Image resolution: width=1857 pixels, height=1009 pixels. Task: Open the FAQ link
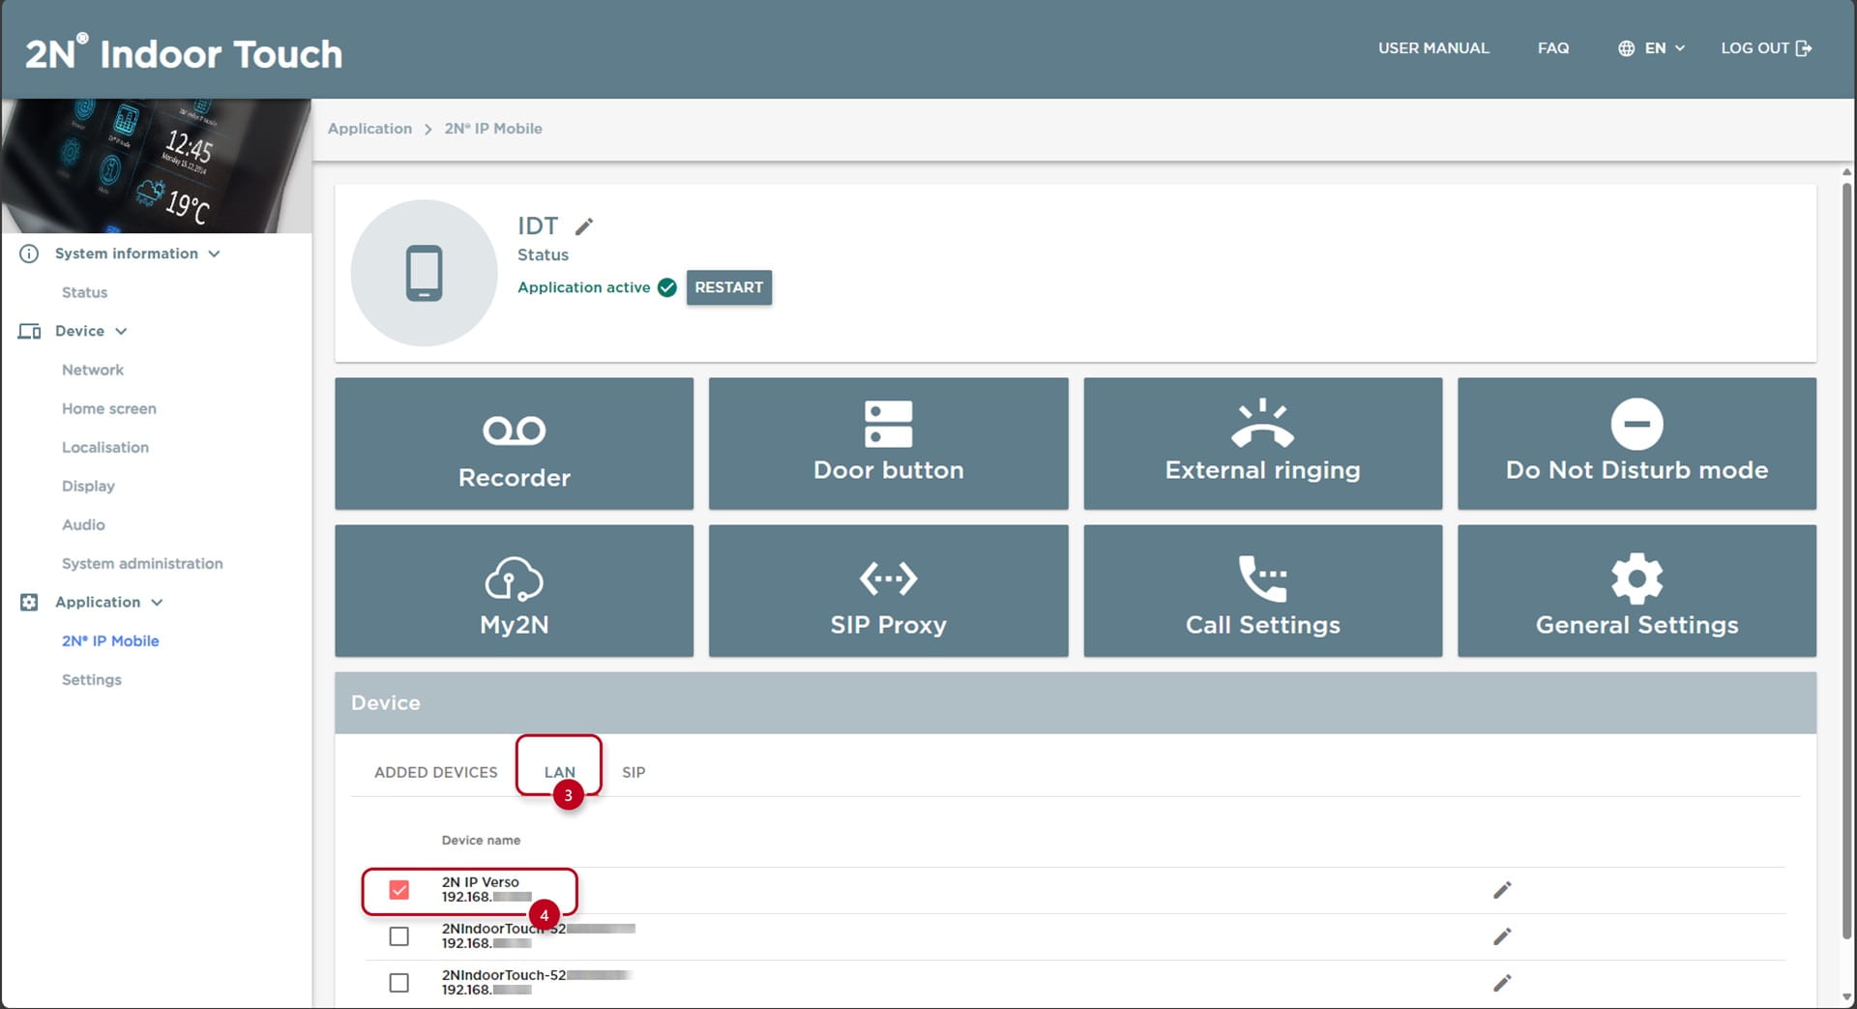coord(1553,48)
